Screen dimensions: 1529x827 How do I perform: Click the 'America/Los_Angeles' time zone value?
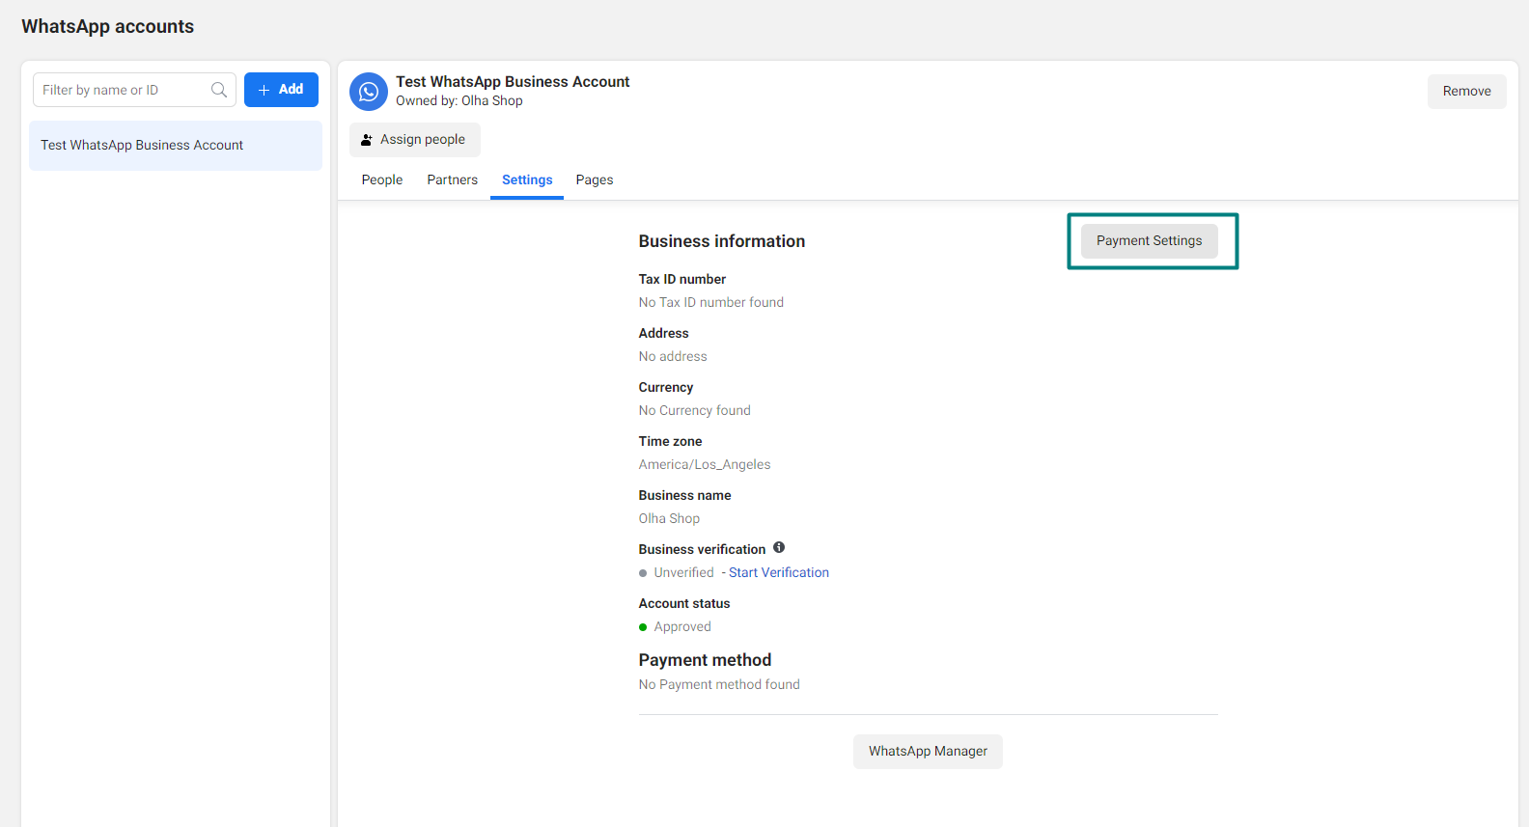coord(705,464)
